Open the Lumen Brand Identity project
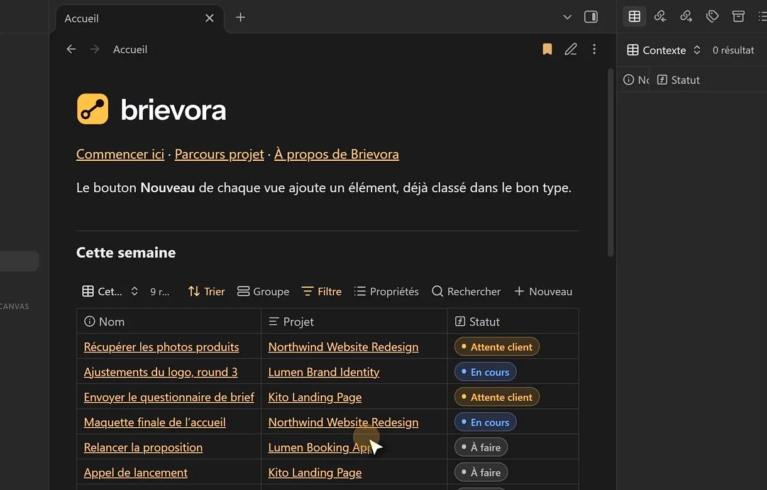Image resolution: width=767 pixels, height=490 pixels. pos(324,372)
